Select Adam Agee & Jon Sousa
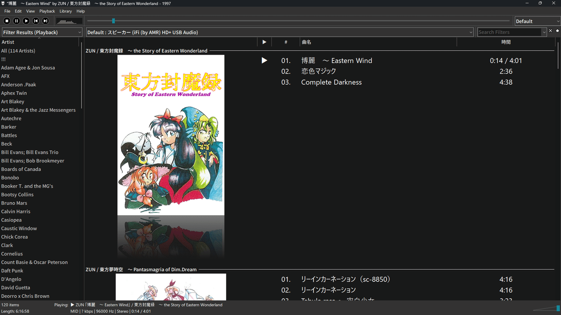This screenshot has height=315, width=561. pyautogui.click(x=28, y=68)
